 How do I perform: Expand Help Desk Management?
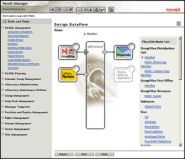point(3,101)
